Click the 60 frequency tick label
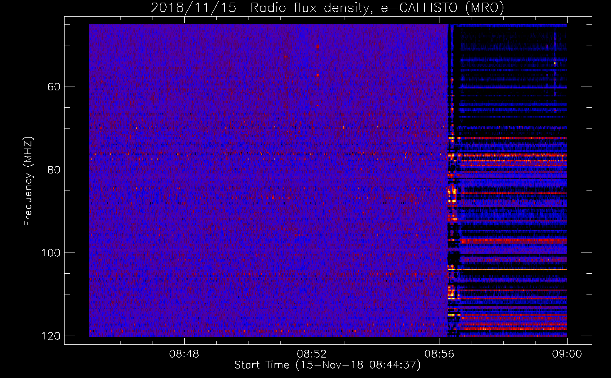This screenshot has height=378, width=611. coord(54,87)
